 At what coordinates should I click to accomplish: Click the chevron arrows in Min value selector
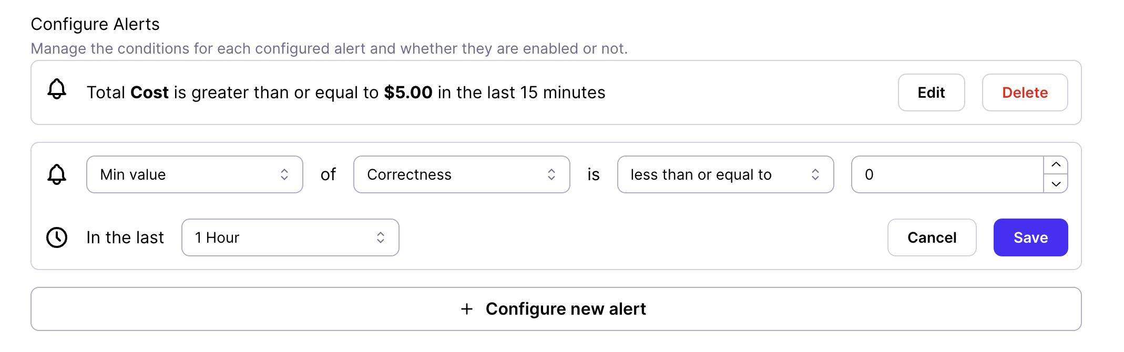point(284,174)
